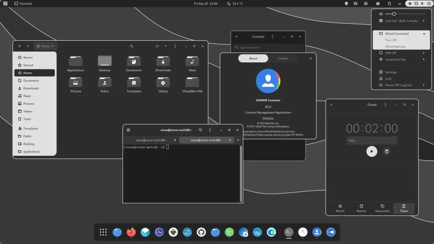Switch to the Alarms tab in Clocks
Viewport: 434px width, 244px height.
click(361, 208)
